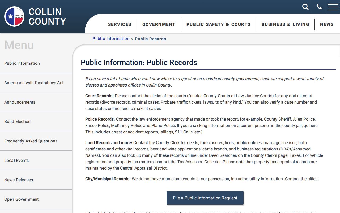Screen dimensions: 340x213
Task: Open Local Events in the side menu
Action: (x=36, y=161)
